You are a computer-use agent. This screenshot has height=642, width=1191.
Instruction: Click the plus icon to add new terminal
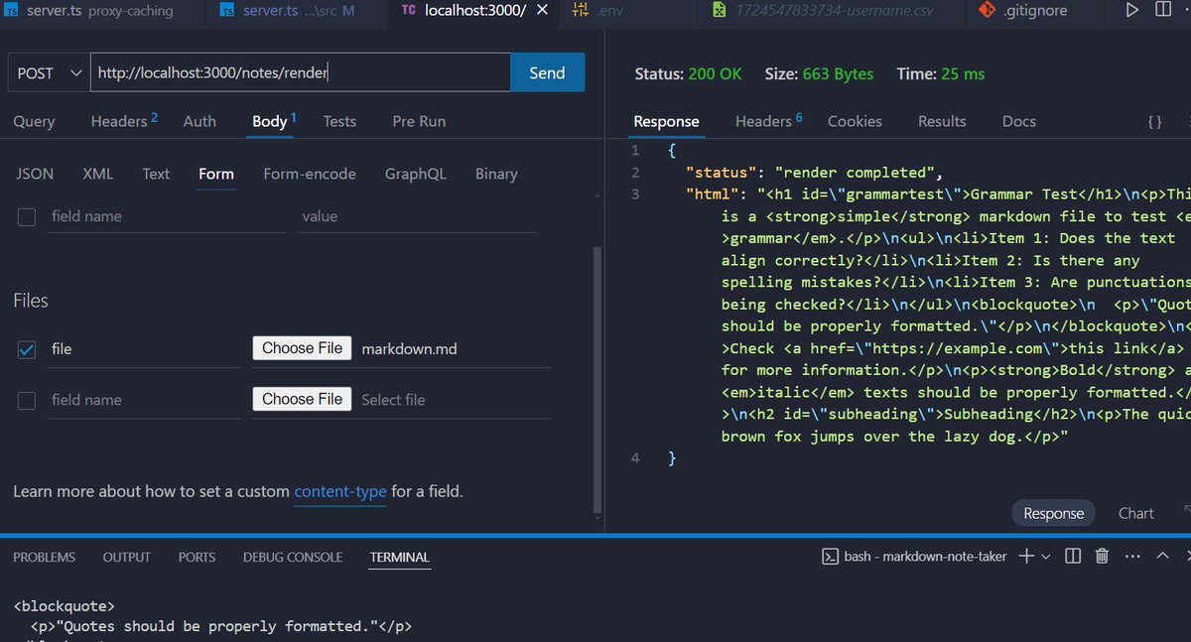pyautogui.click(x=1026, y=557)
